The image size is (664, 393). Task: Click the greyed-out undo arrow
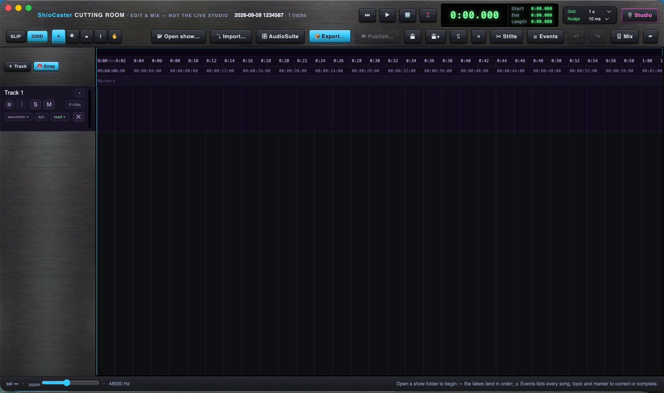click(577, 36)
